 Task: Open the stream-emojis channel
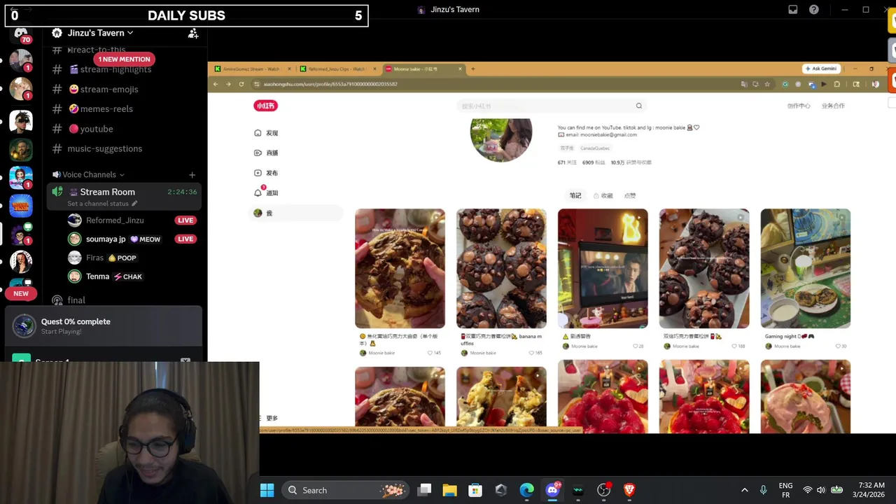click(x=104, y=90)
